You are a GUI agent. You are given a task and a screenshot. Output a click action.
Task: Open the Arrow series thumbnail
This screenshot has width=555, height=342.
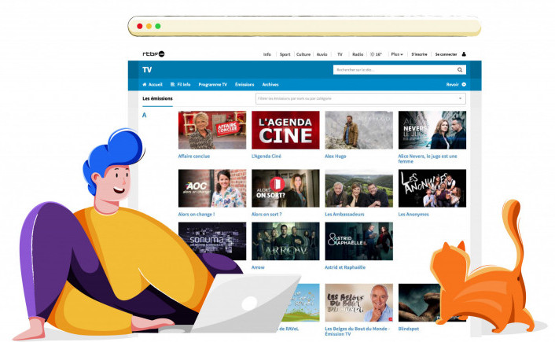tap(285, 241)
